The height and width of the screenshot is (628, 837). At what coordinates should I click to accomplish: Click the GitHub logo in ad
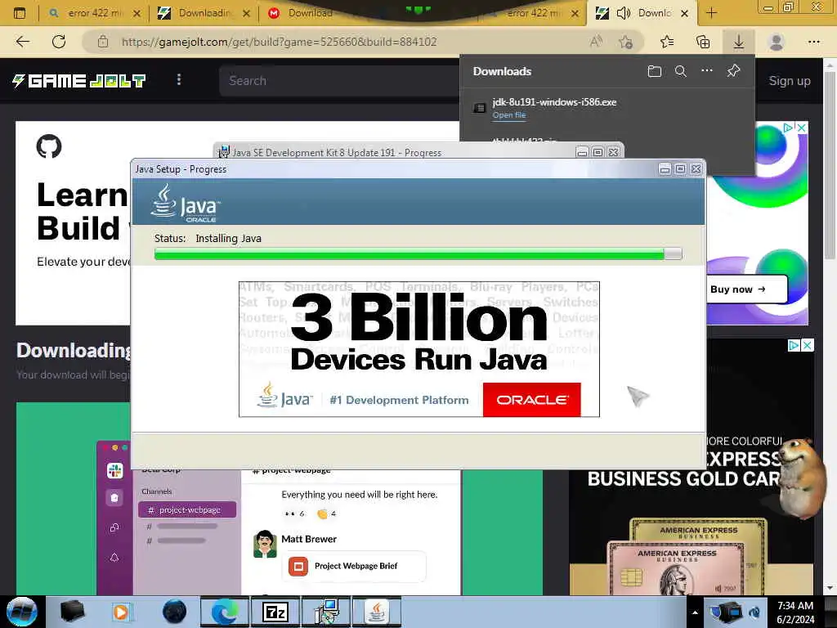[49, 146]
